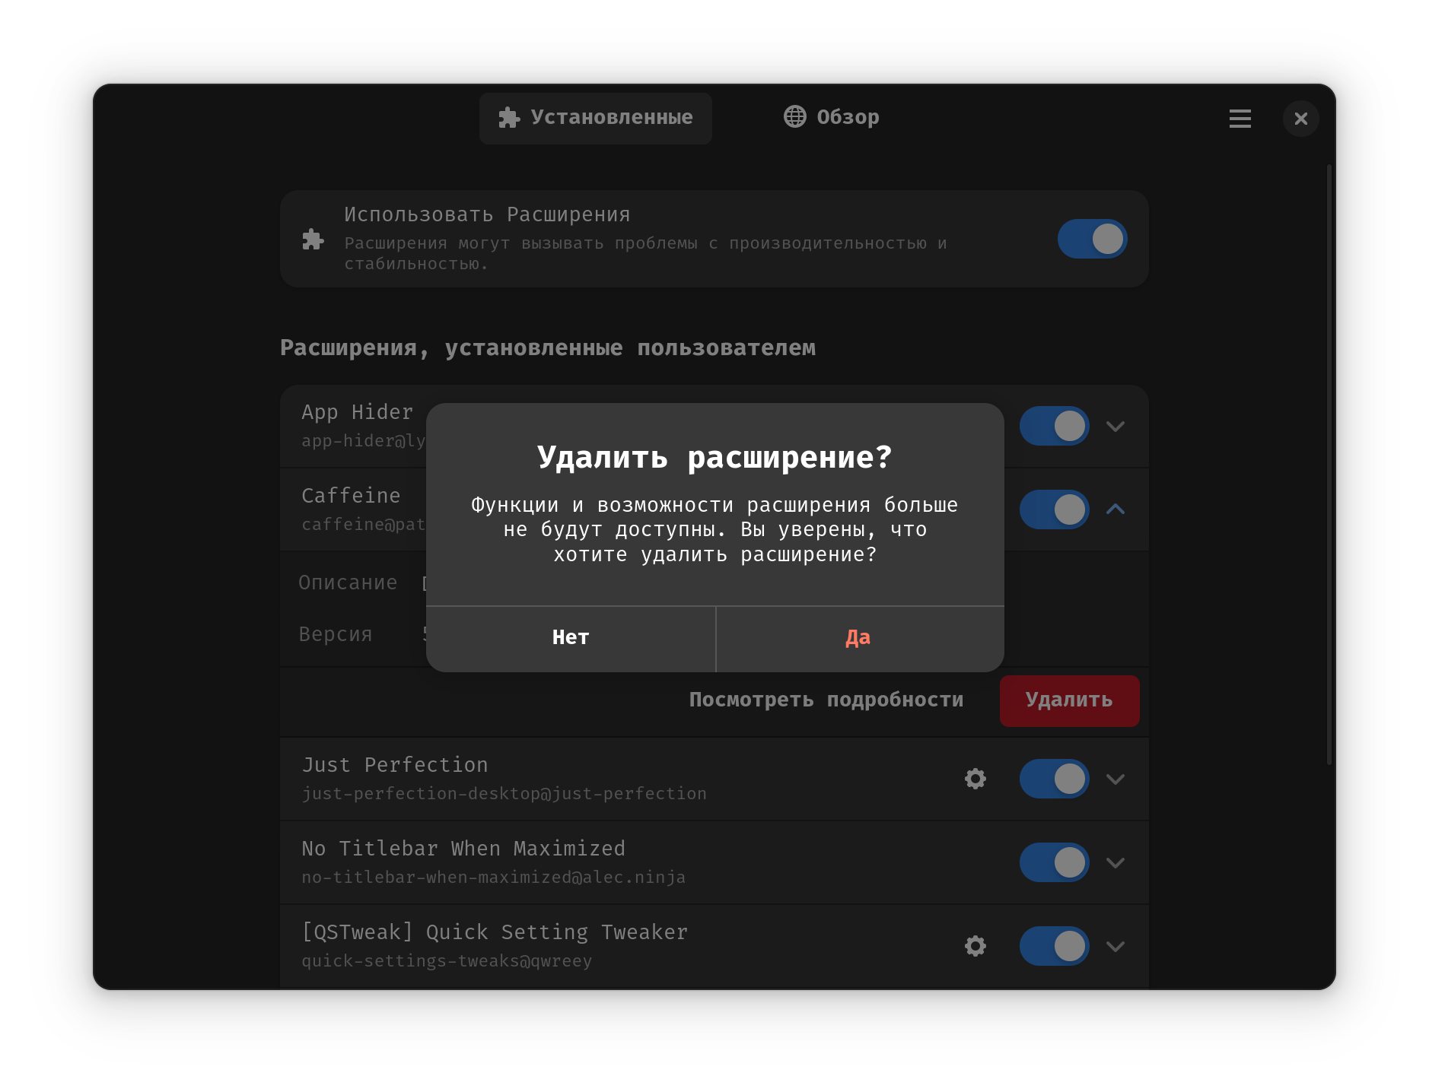Image resolution: width=1429 pixels, height=1092 pixels.
Task: Click the puzzle piece icon beside Использовать Расширения
Action: point(313,239)
